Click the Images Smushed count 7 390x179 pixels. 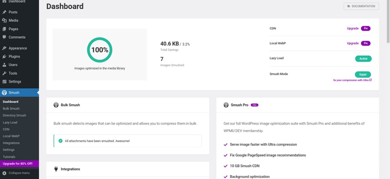[162, 59]
